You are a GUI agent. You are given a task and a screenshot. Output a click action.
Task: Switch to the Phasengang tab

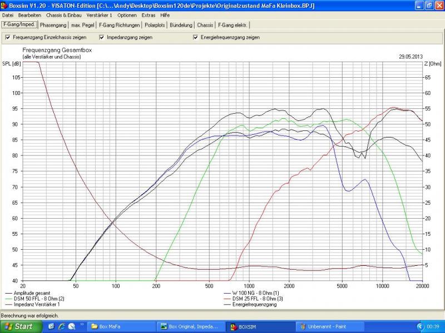53,25
